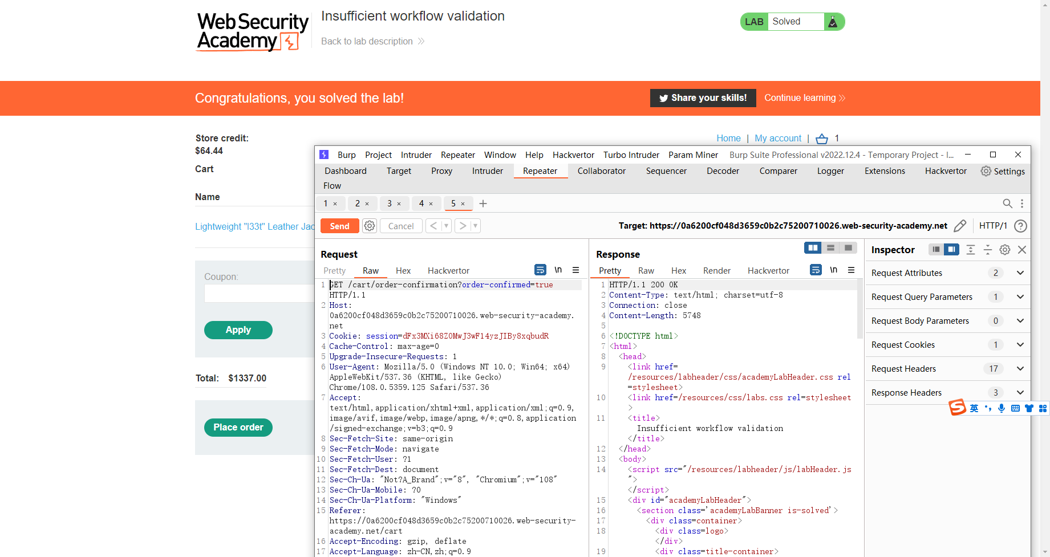
Task: Expand Request Attributes section
Action: point(1020,273)
